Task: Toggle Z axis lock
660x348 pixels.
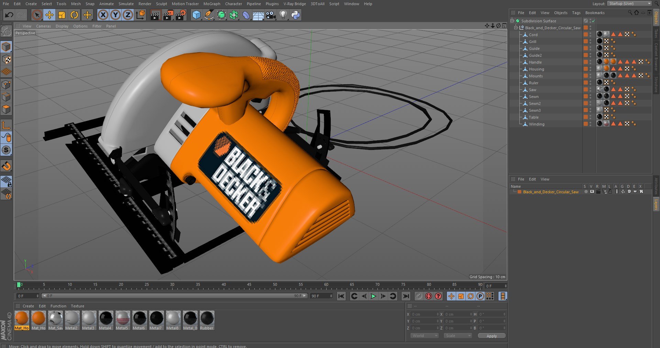Action: point(128,15)
